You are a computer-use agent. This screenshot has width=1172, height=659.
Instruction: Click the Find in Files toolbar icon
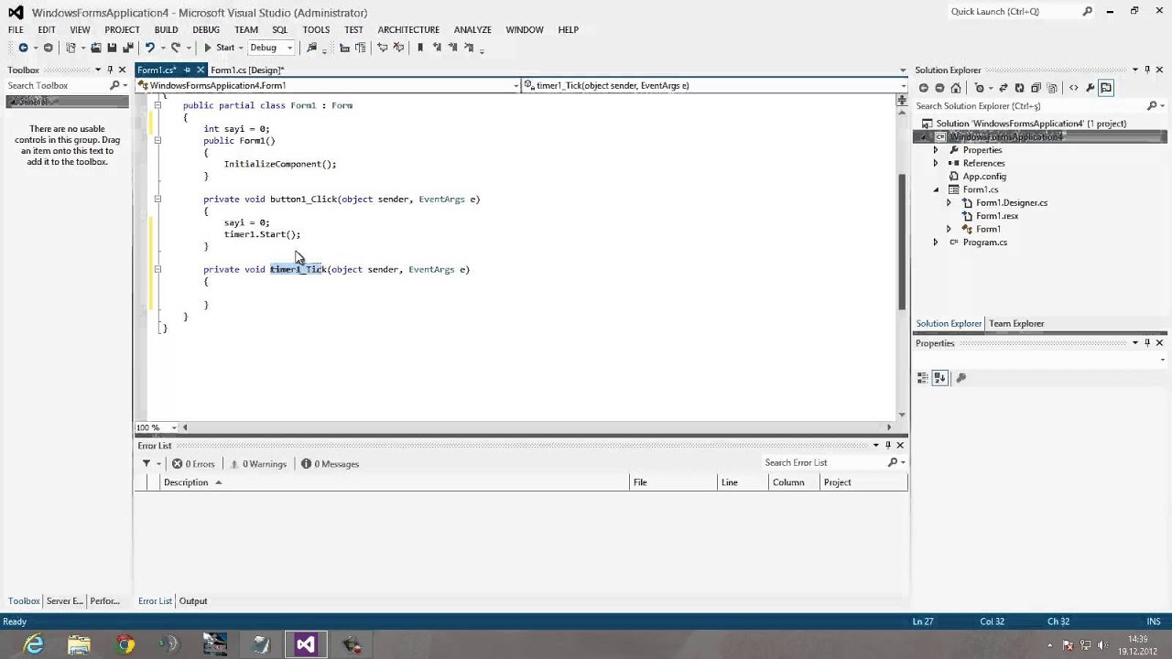point(311,48)
